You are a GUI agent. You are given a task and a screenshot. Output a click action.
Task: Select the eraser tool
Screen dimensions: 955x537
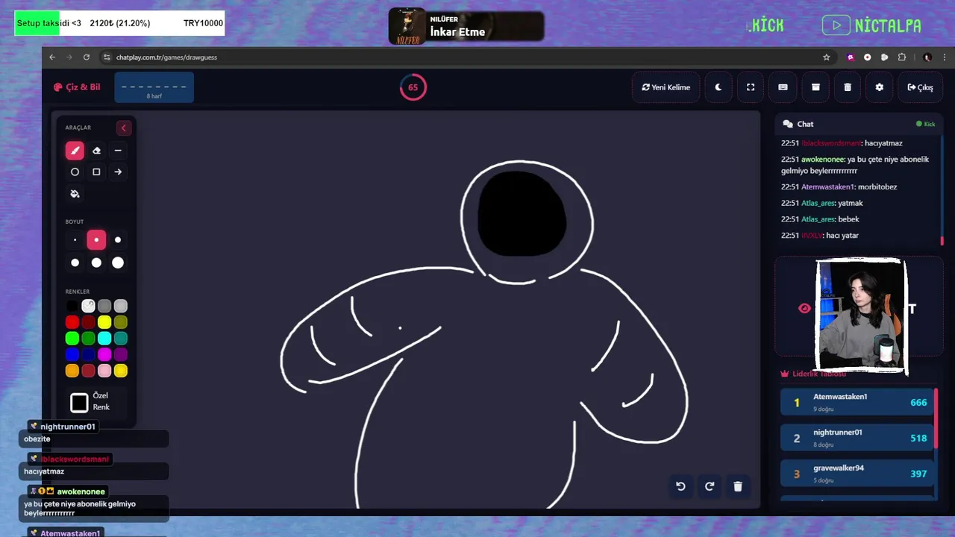click(96, 151)
